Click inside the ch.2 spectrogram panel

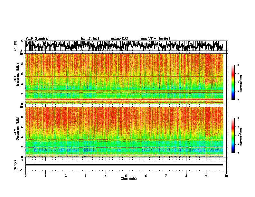124,132
